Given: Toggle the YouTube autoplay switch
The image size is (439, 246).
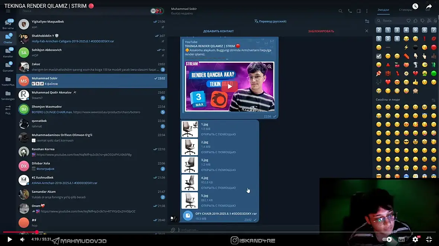Looking at the screenshot, I should (x=387, y=239).
